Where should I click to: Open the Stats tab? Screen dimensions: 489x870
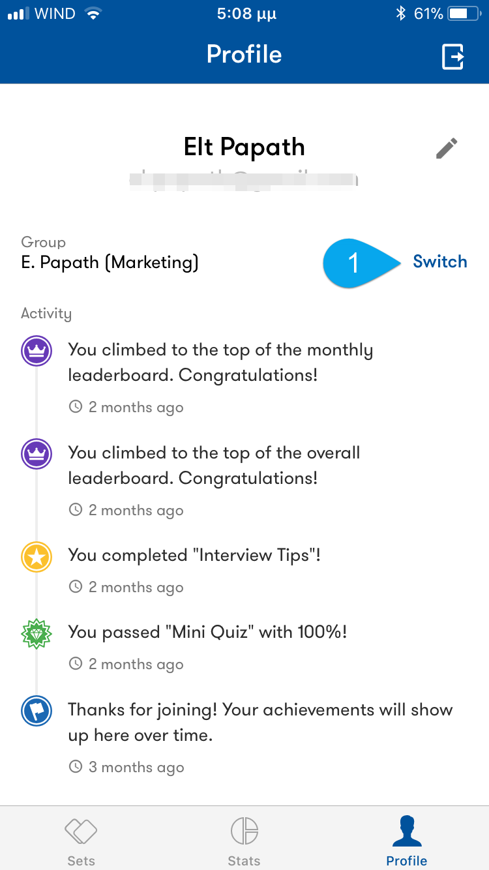pyautogui.click(x=244, y=841)
